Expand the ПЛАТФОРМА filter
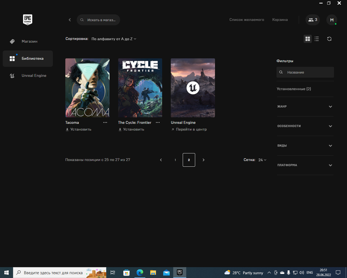 (305, 165)
